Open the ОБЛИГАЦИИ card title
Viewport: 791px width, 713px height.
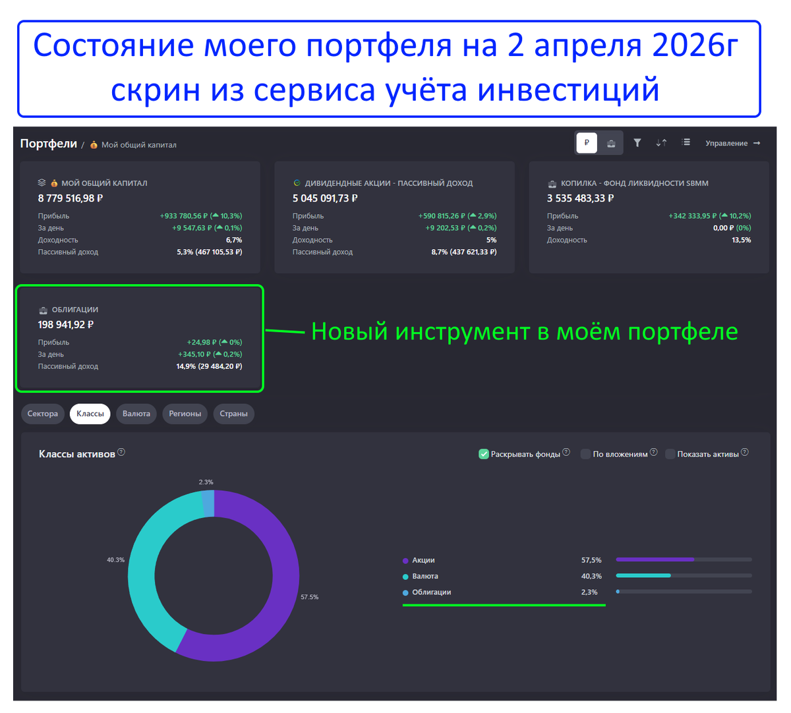tap(75, 310)
